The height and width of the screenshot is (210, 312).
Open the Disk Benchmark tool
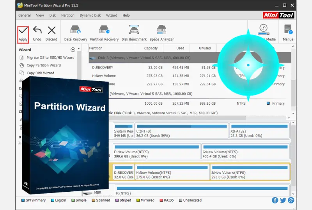134,33
